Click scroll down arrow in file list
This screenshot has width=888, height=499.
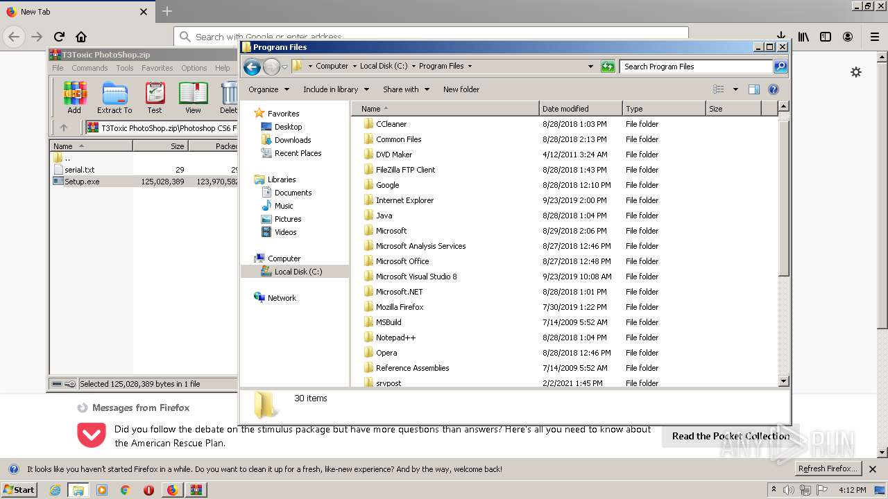[x=784, y=381]
